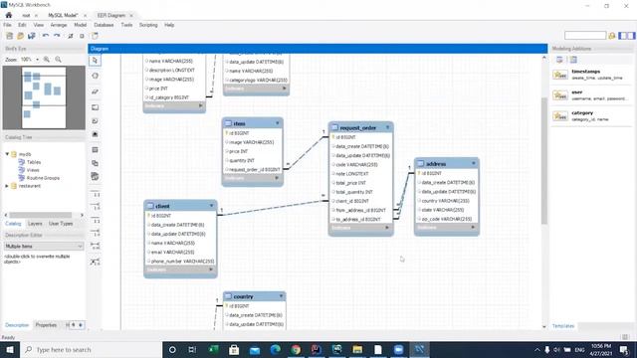Zoom in with Bird's Eye magnifier
637x358 pixels.
pyautogui.click(x=47, y=60)
